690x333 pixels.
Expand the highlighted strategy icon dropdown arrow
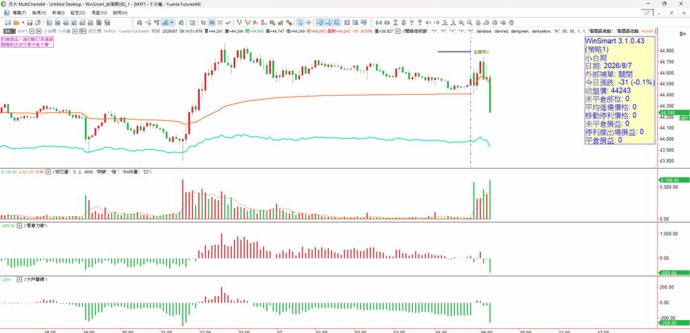172,22
